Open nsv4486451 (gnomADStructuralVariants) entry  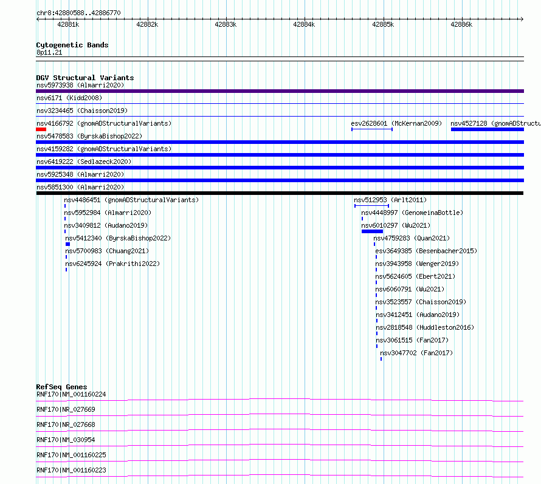tap(131, 200)
